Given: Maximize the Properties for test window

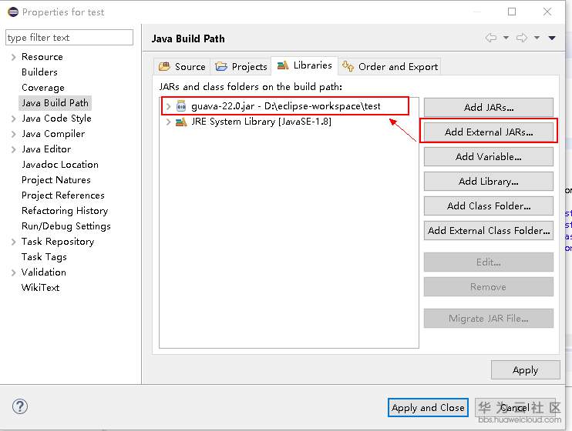Looking at the screenshot, I should pyautogui.click(x=512, y=12).
